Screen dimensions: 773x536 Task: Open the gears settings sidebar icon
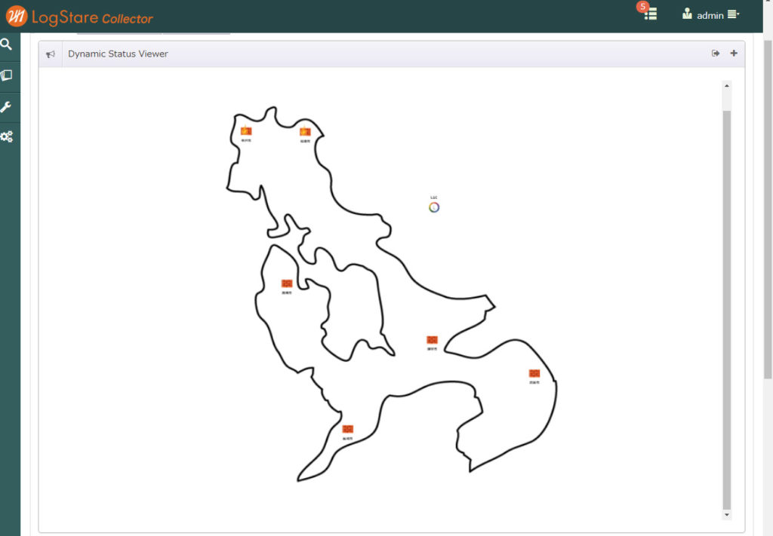point(7,137)
